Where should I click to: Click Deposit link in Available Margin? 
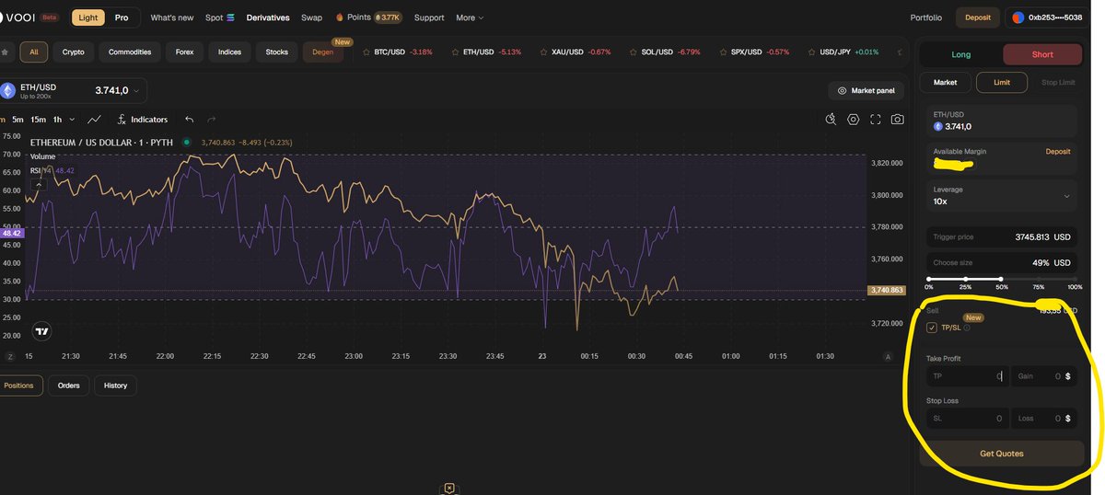click(x=1058, y=151)
